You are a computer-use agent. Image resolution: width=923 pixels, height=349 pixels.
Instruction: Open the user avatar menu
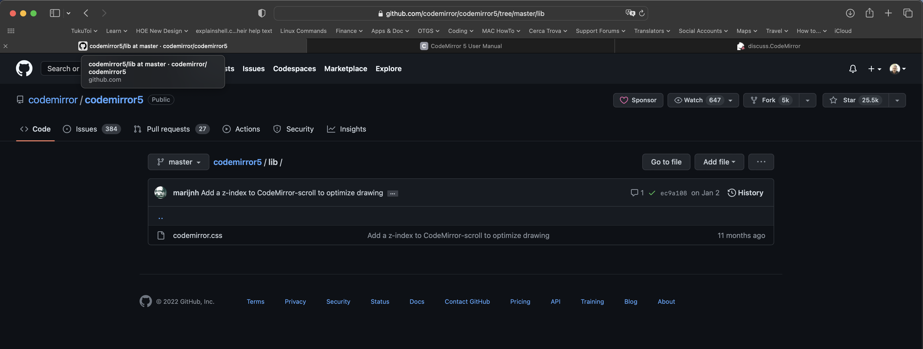[x=898, y=69]
